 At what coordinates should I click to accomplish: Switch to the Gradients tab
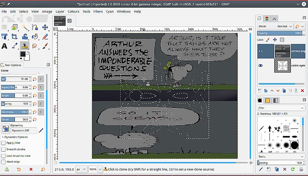276,101
